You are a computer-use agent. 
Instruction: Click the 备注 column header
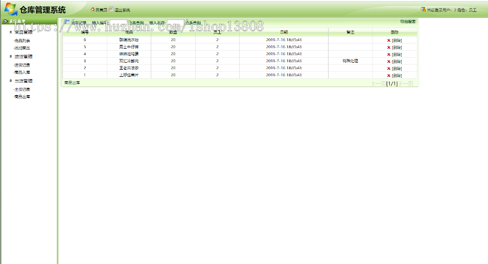(x=350, y=32)
